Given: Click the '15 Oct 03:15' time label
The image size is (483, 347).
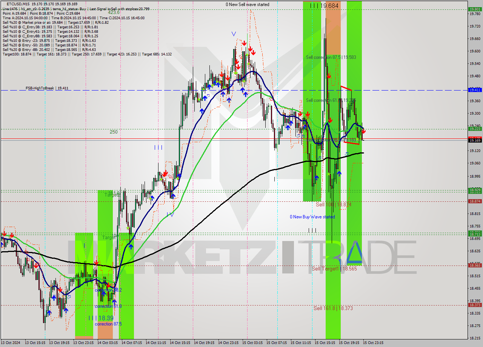Looking at the screenshot, I should [252, 343].
